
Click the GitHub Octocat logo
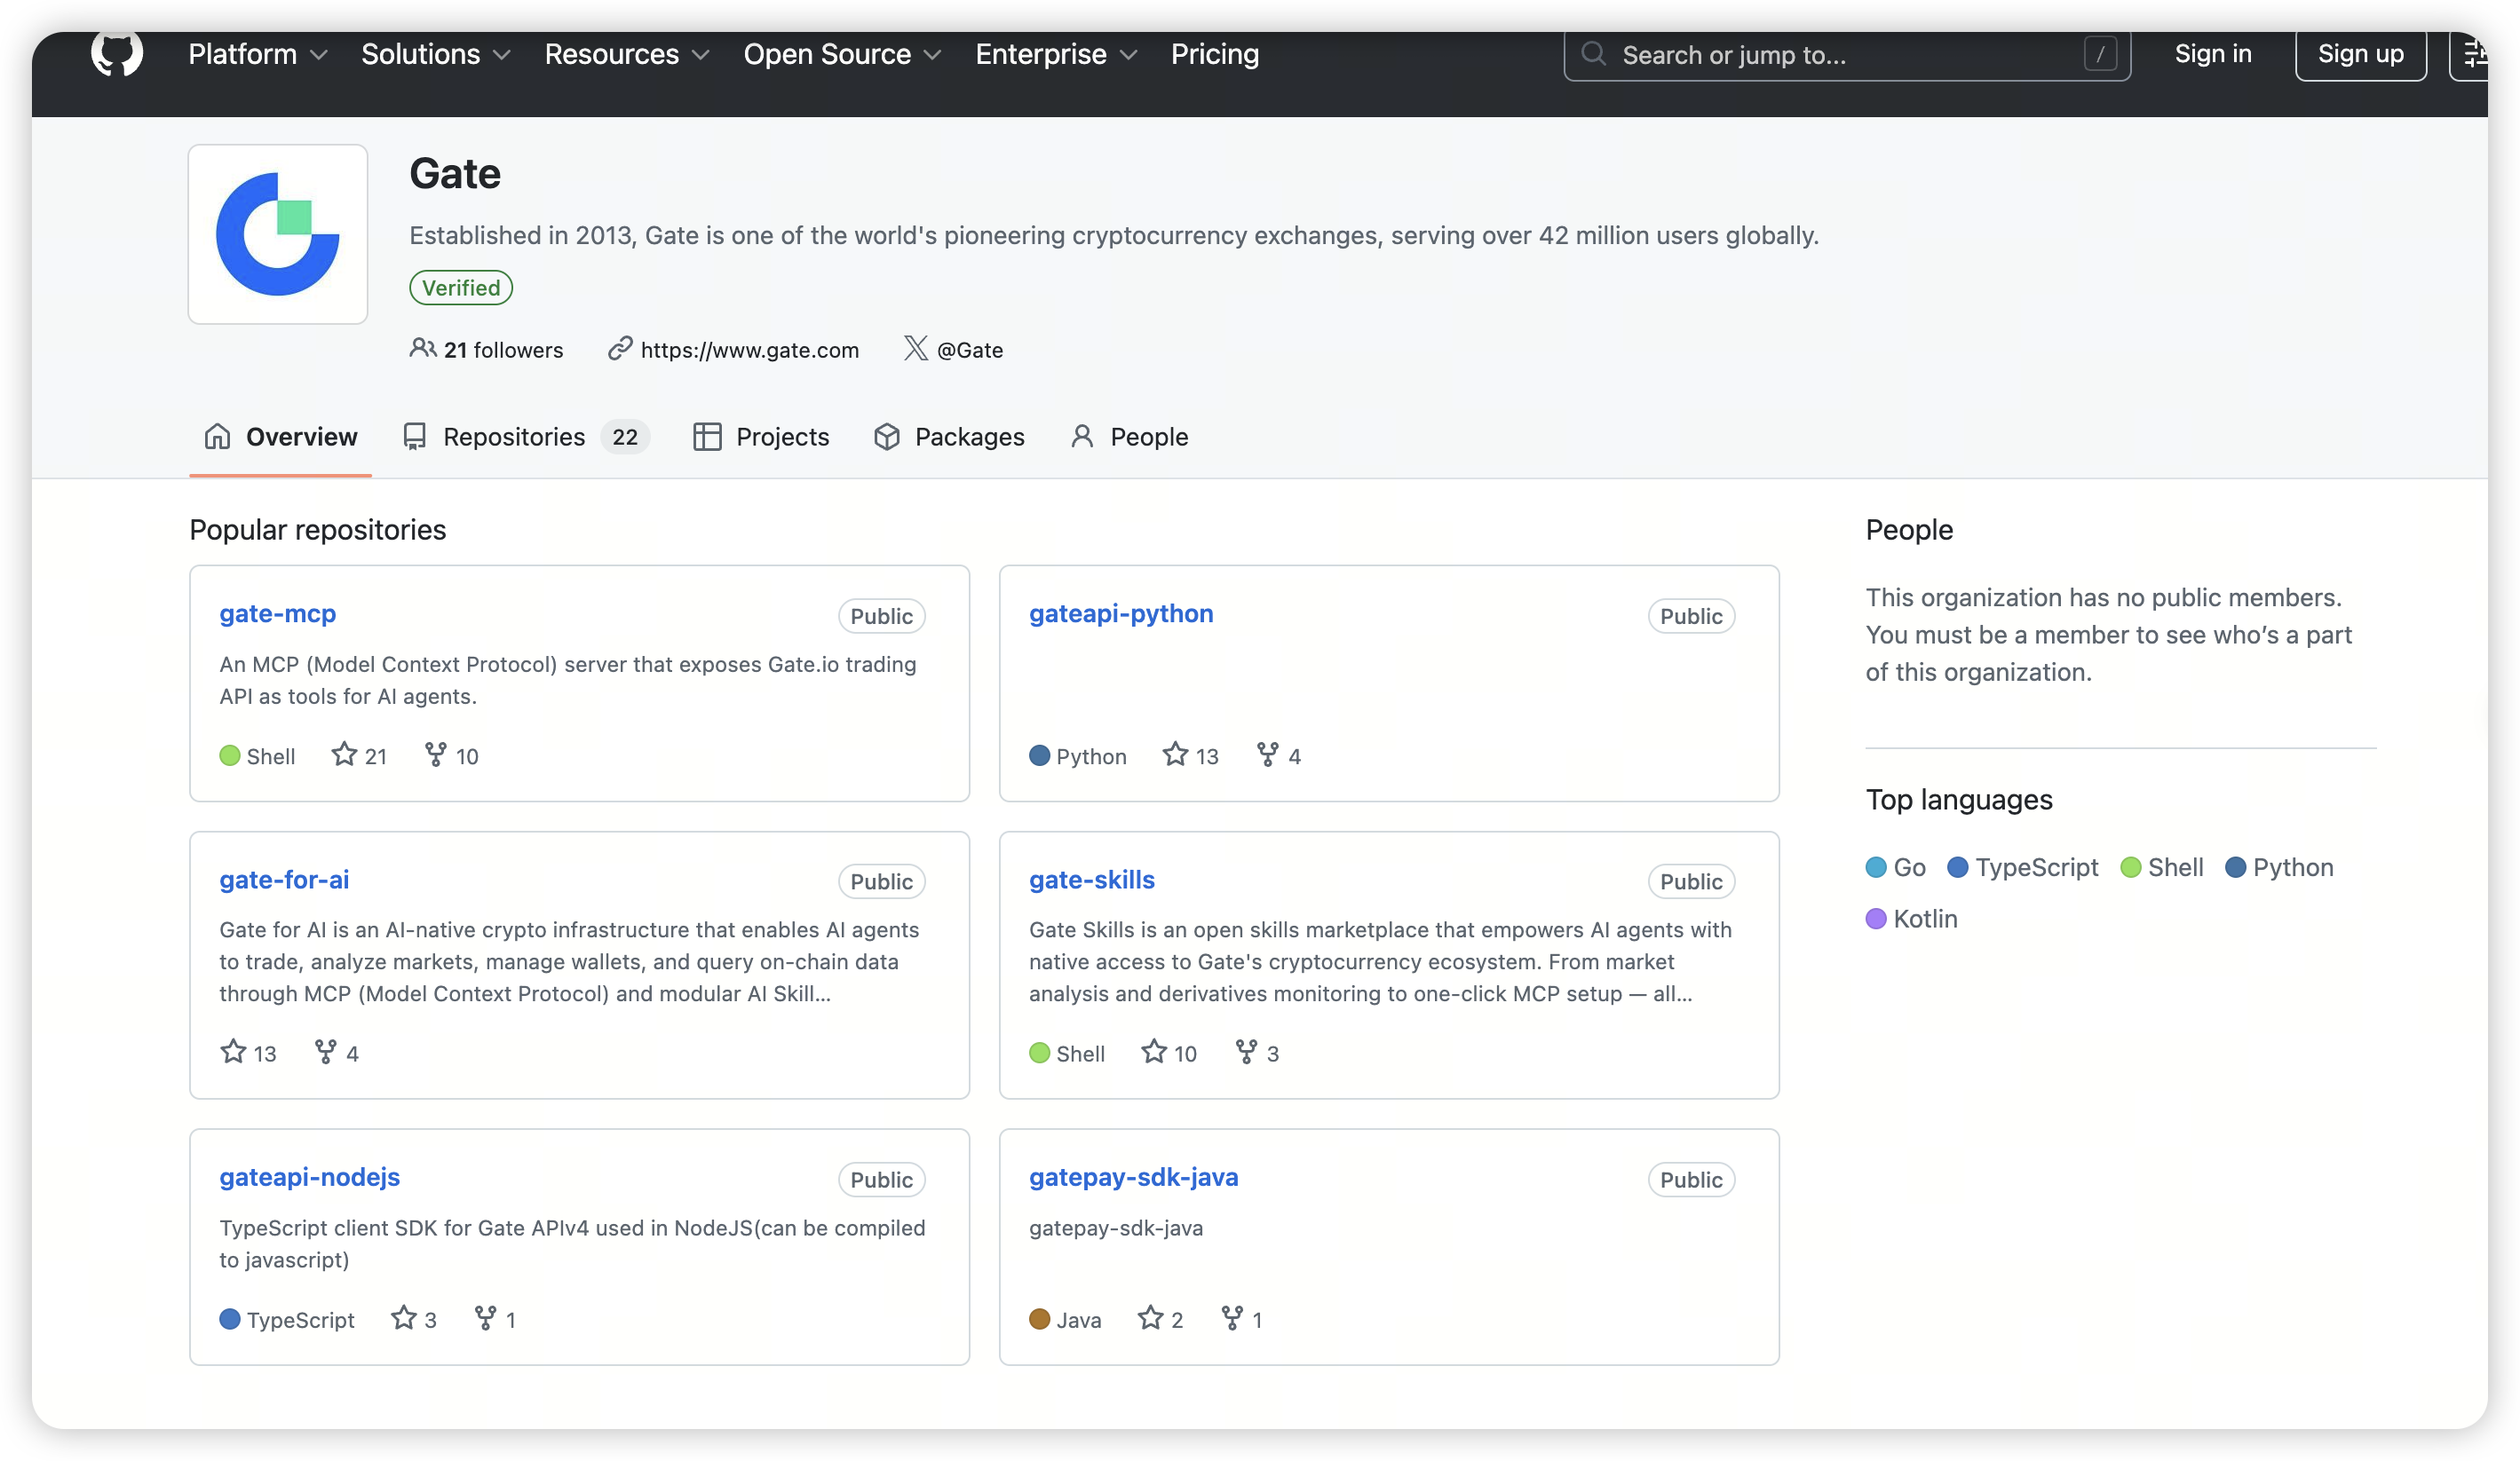117,53
